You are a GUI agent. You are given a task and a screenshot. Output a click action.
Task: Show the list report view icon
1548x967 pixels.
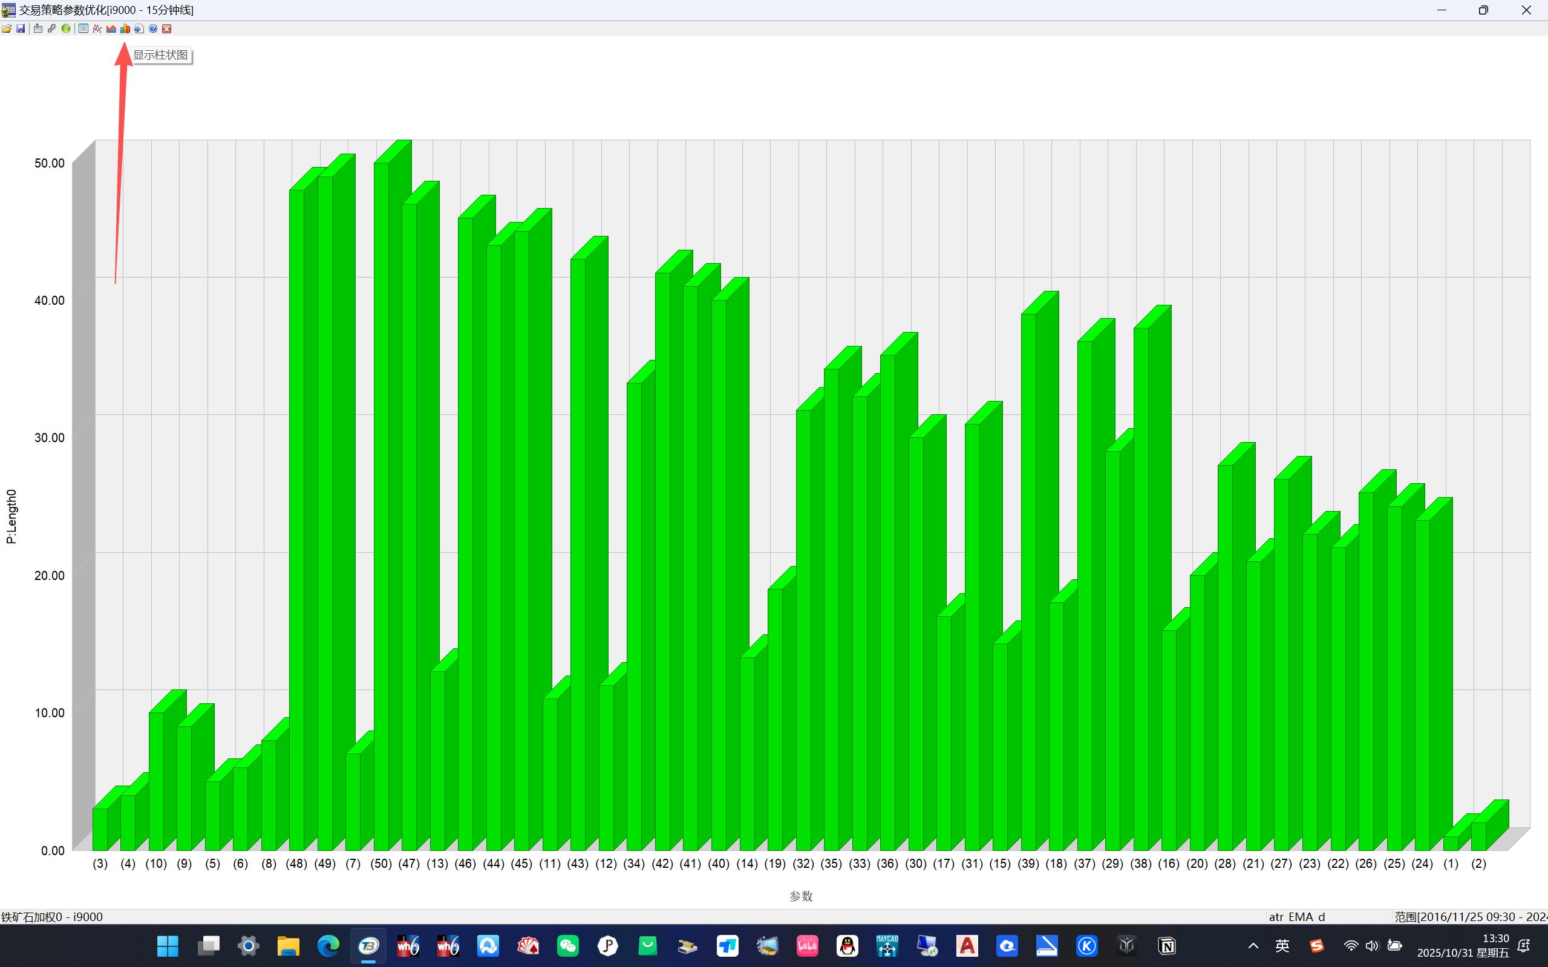(83, 29)
